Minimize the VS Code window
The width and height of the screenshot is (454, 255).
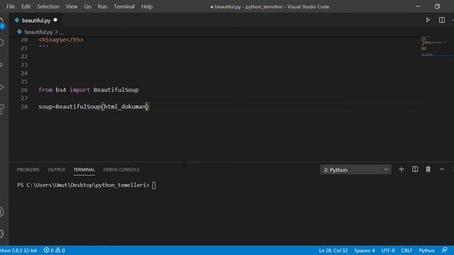(418, 6)
